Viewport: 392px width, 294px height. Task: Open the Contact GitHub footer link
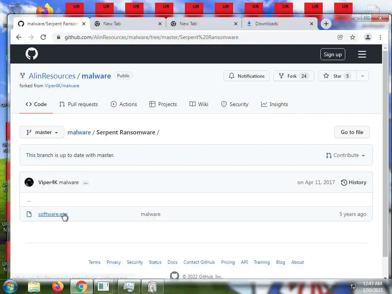pos(199,262)
